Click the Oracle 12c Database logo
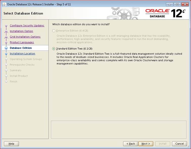191x149 pixels. 165,13
